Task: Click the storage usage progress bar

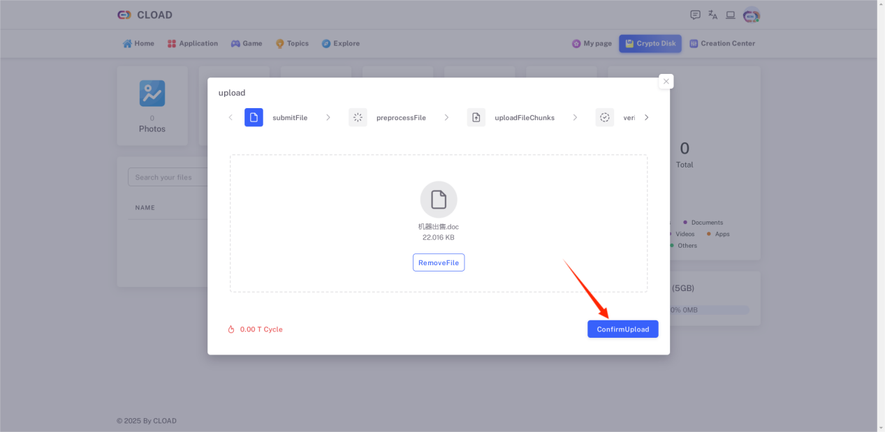Action: pyautogui.click(x=709, y=310)
